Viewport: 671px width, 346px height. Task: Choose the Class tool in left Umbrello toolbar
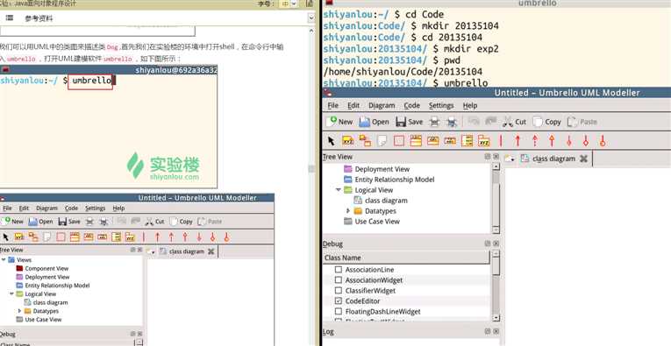(x=75, y=237)
